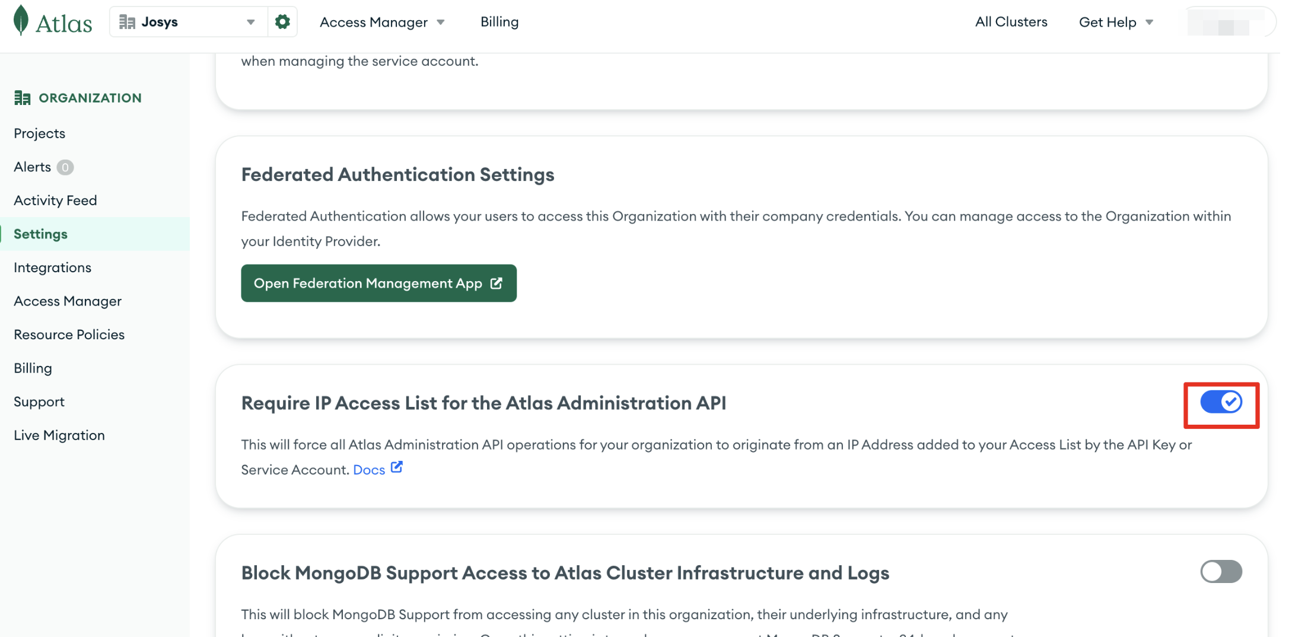Expand the Josys organization dropdown

coord(250,22)
